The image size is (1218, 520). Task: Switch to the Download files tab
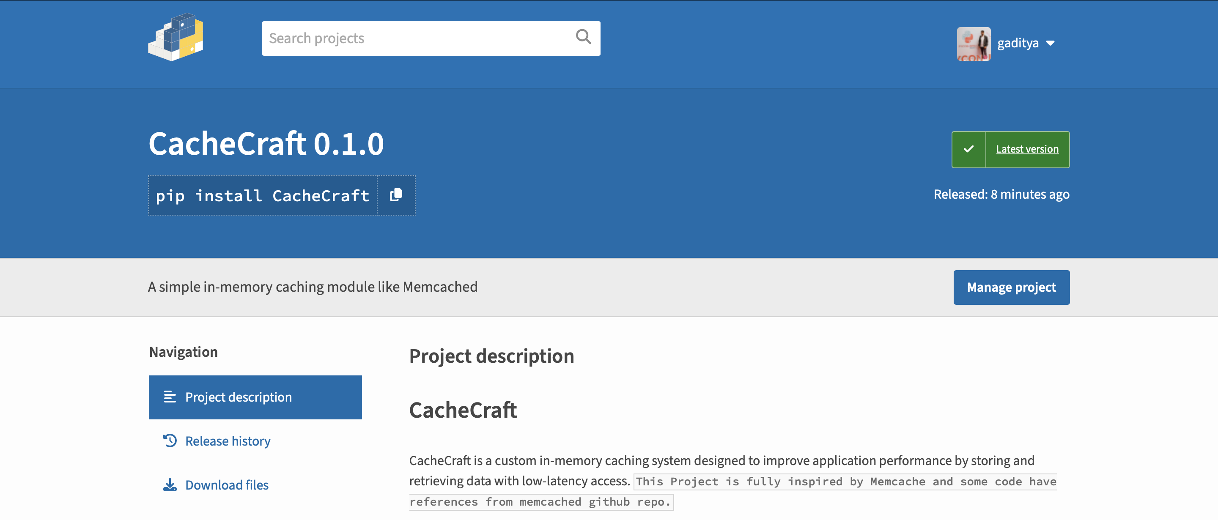(x=227, y=484)
